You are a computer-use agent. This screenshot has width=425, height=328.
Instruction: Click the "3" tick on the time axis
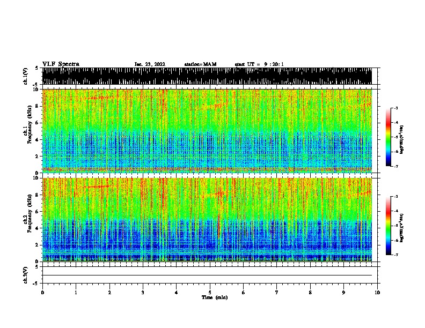click(x=143, y=293)
